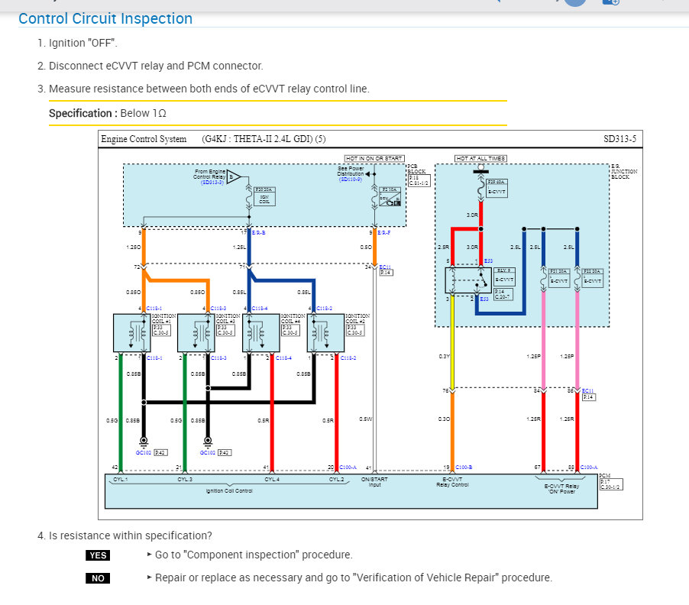
Task: Select Is resistance within specification question
Action: click(131, 535)
